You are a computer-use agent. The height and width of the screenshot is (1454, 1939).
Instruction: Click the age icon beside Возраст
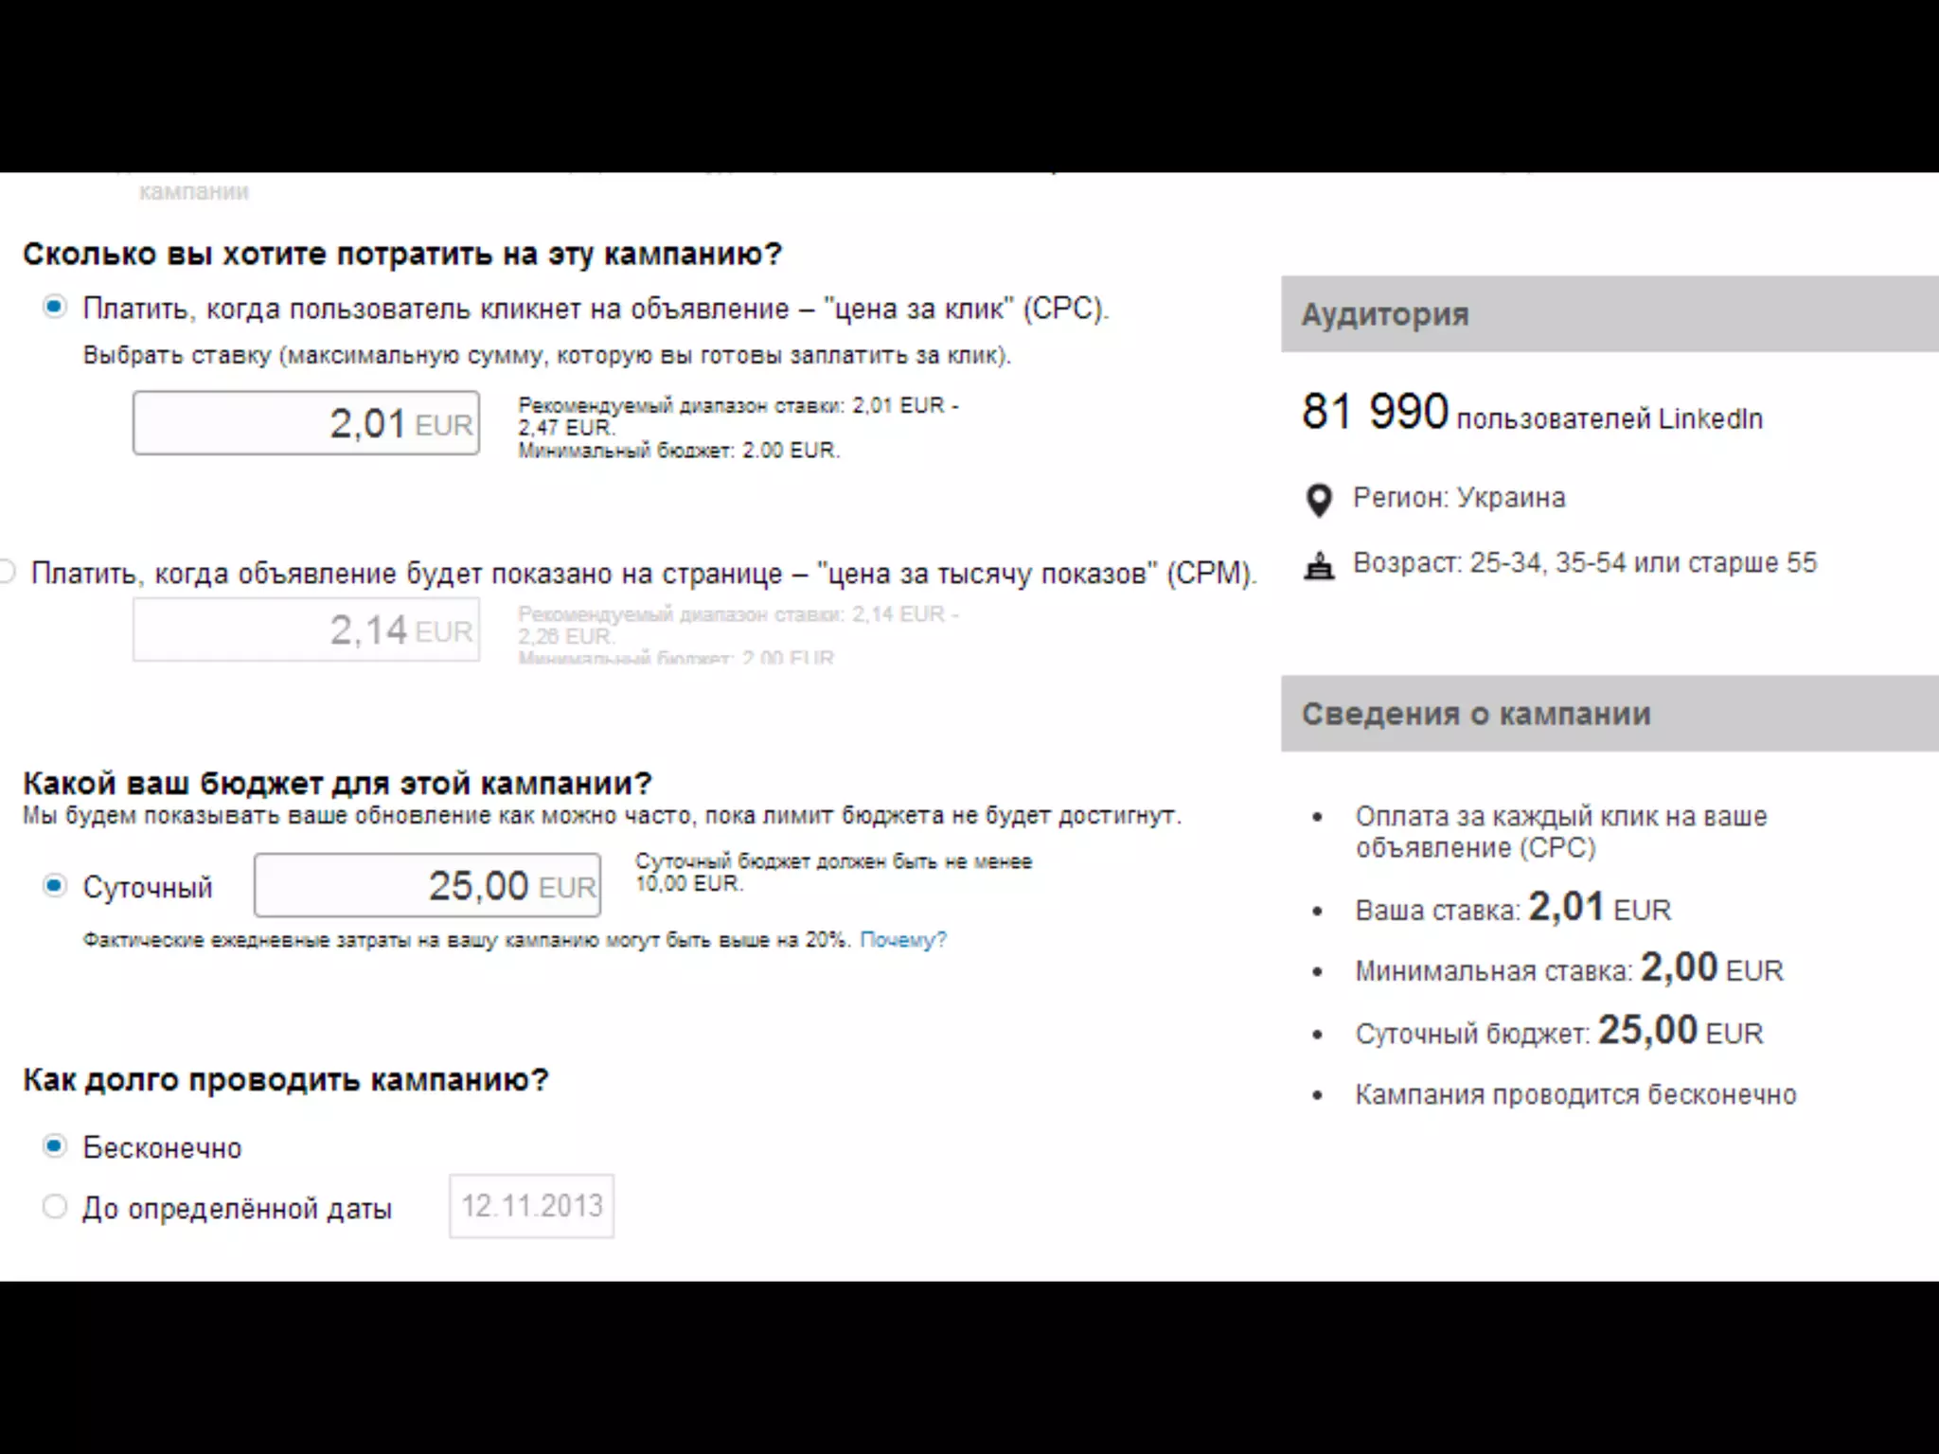[1319, 565]
